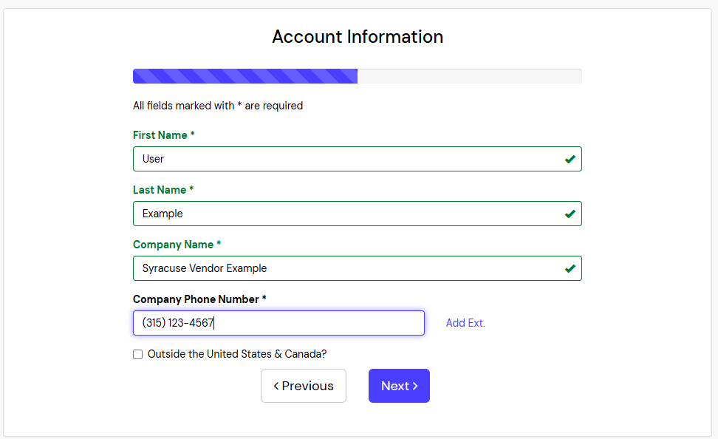Open the Add Ext. option
718x439 pixels.
pyautogui.click(x=465, y=323)
